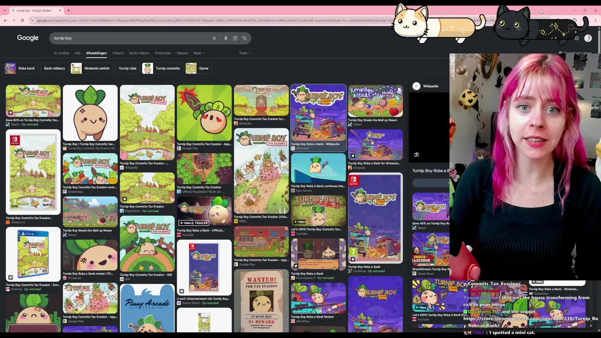This screenshot has height=338, width=601.
Task: Open the Nintendo Tax Evasion train image
Action: point(261,100)
